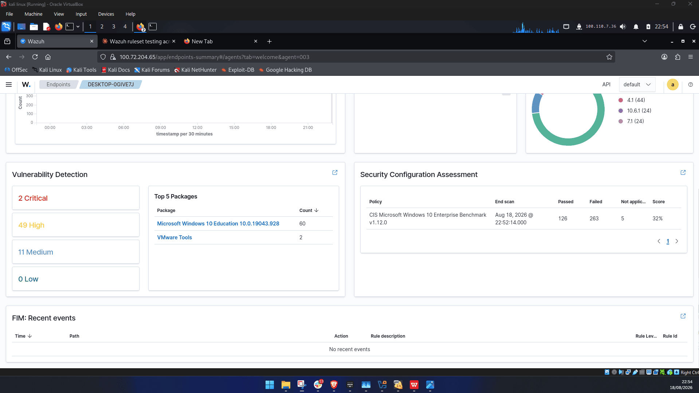This screenshot has height=393, width=699.
Task: Open the file manager in the Kali panel
Action: coord(34,27)
